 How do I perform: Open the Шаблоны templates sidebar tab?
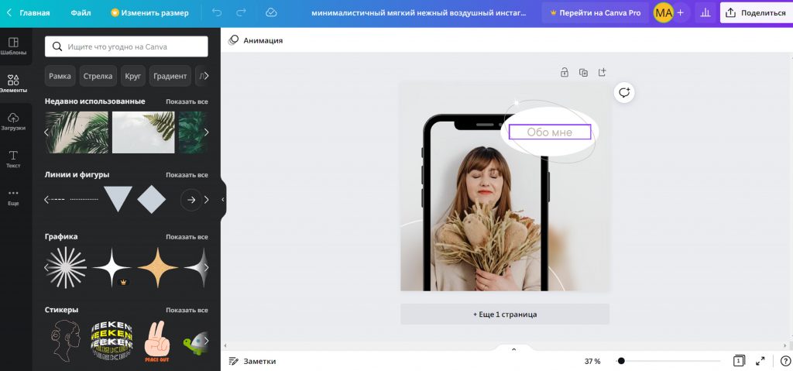14,46
